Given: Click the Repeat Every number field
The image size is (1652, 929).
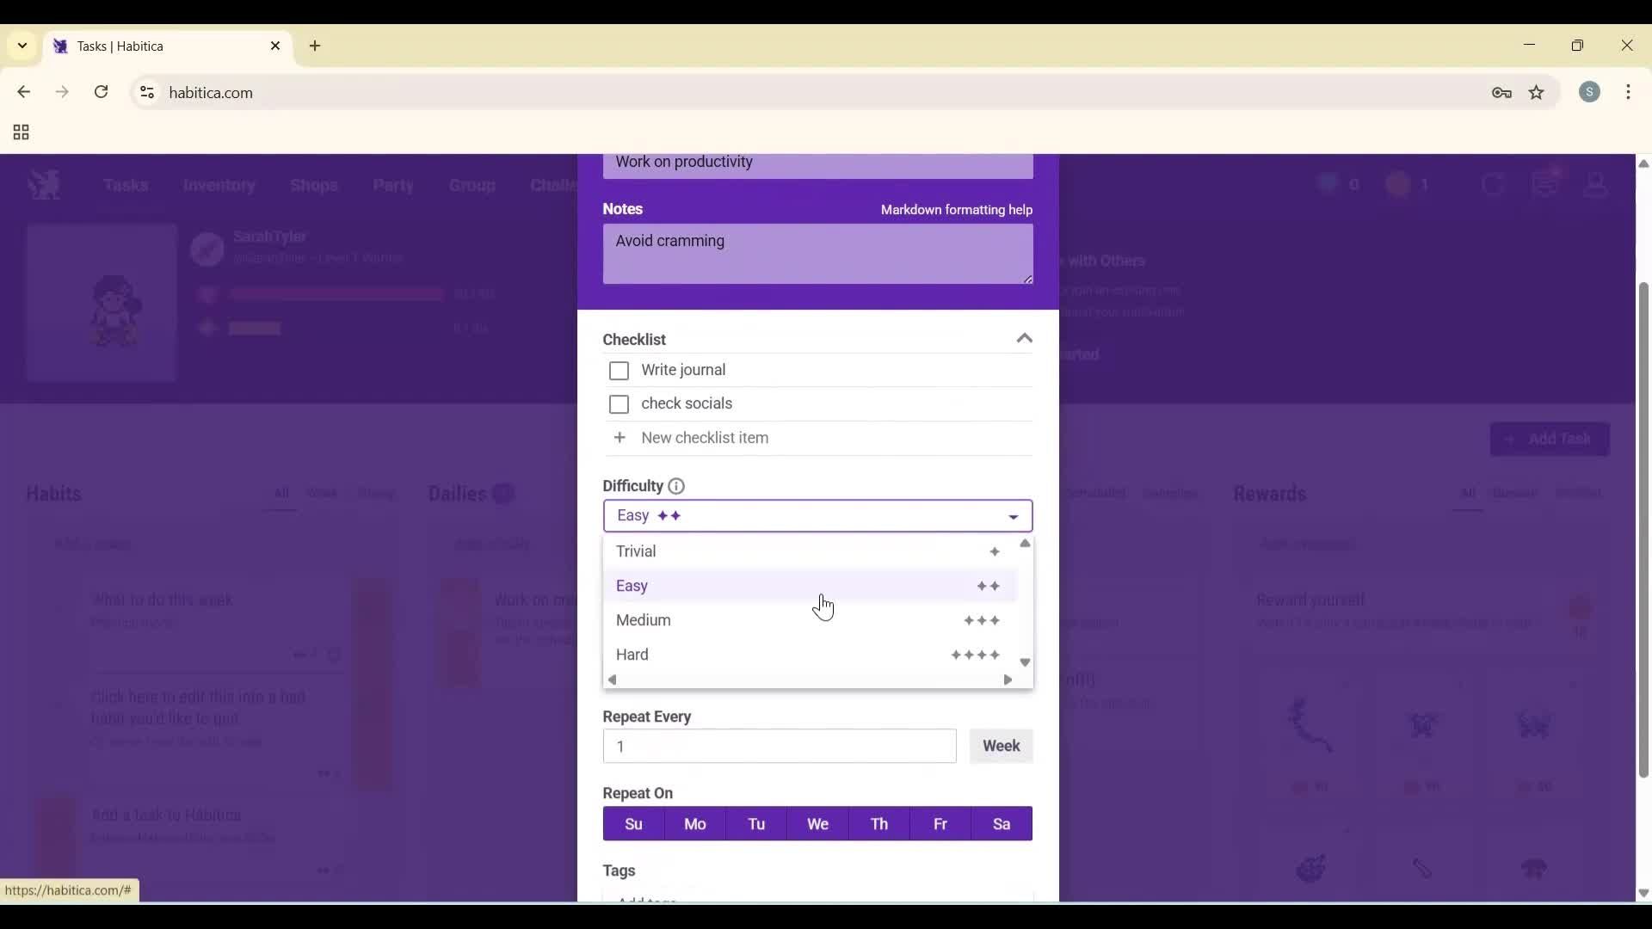Looking at the screenshot, I should coord(779,746).
